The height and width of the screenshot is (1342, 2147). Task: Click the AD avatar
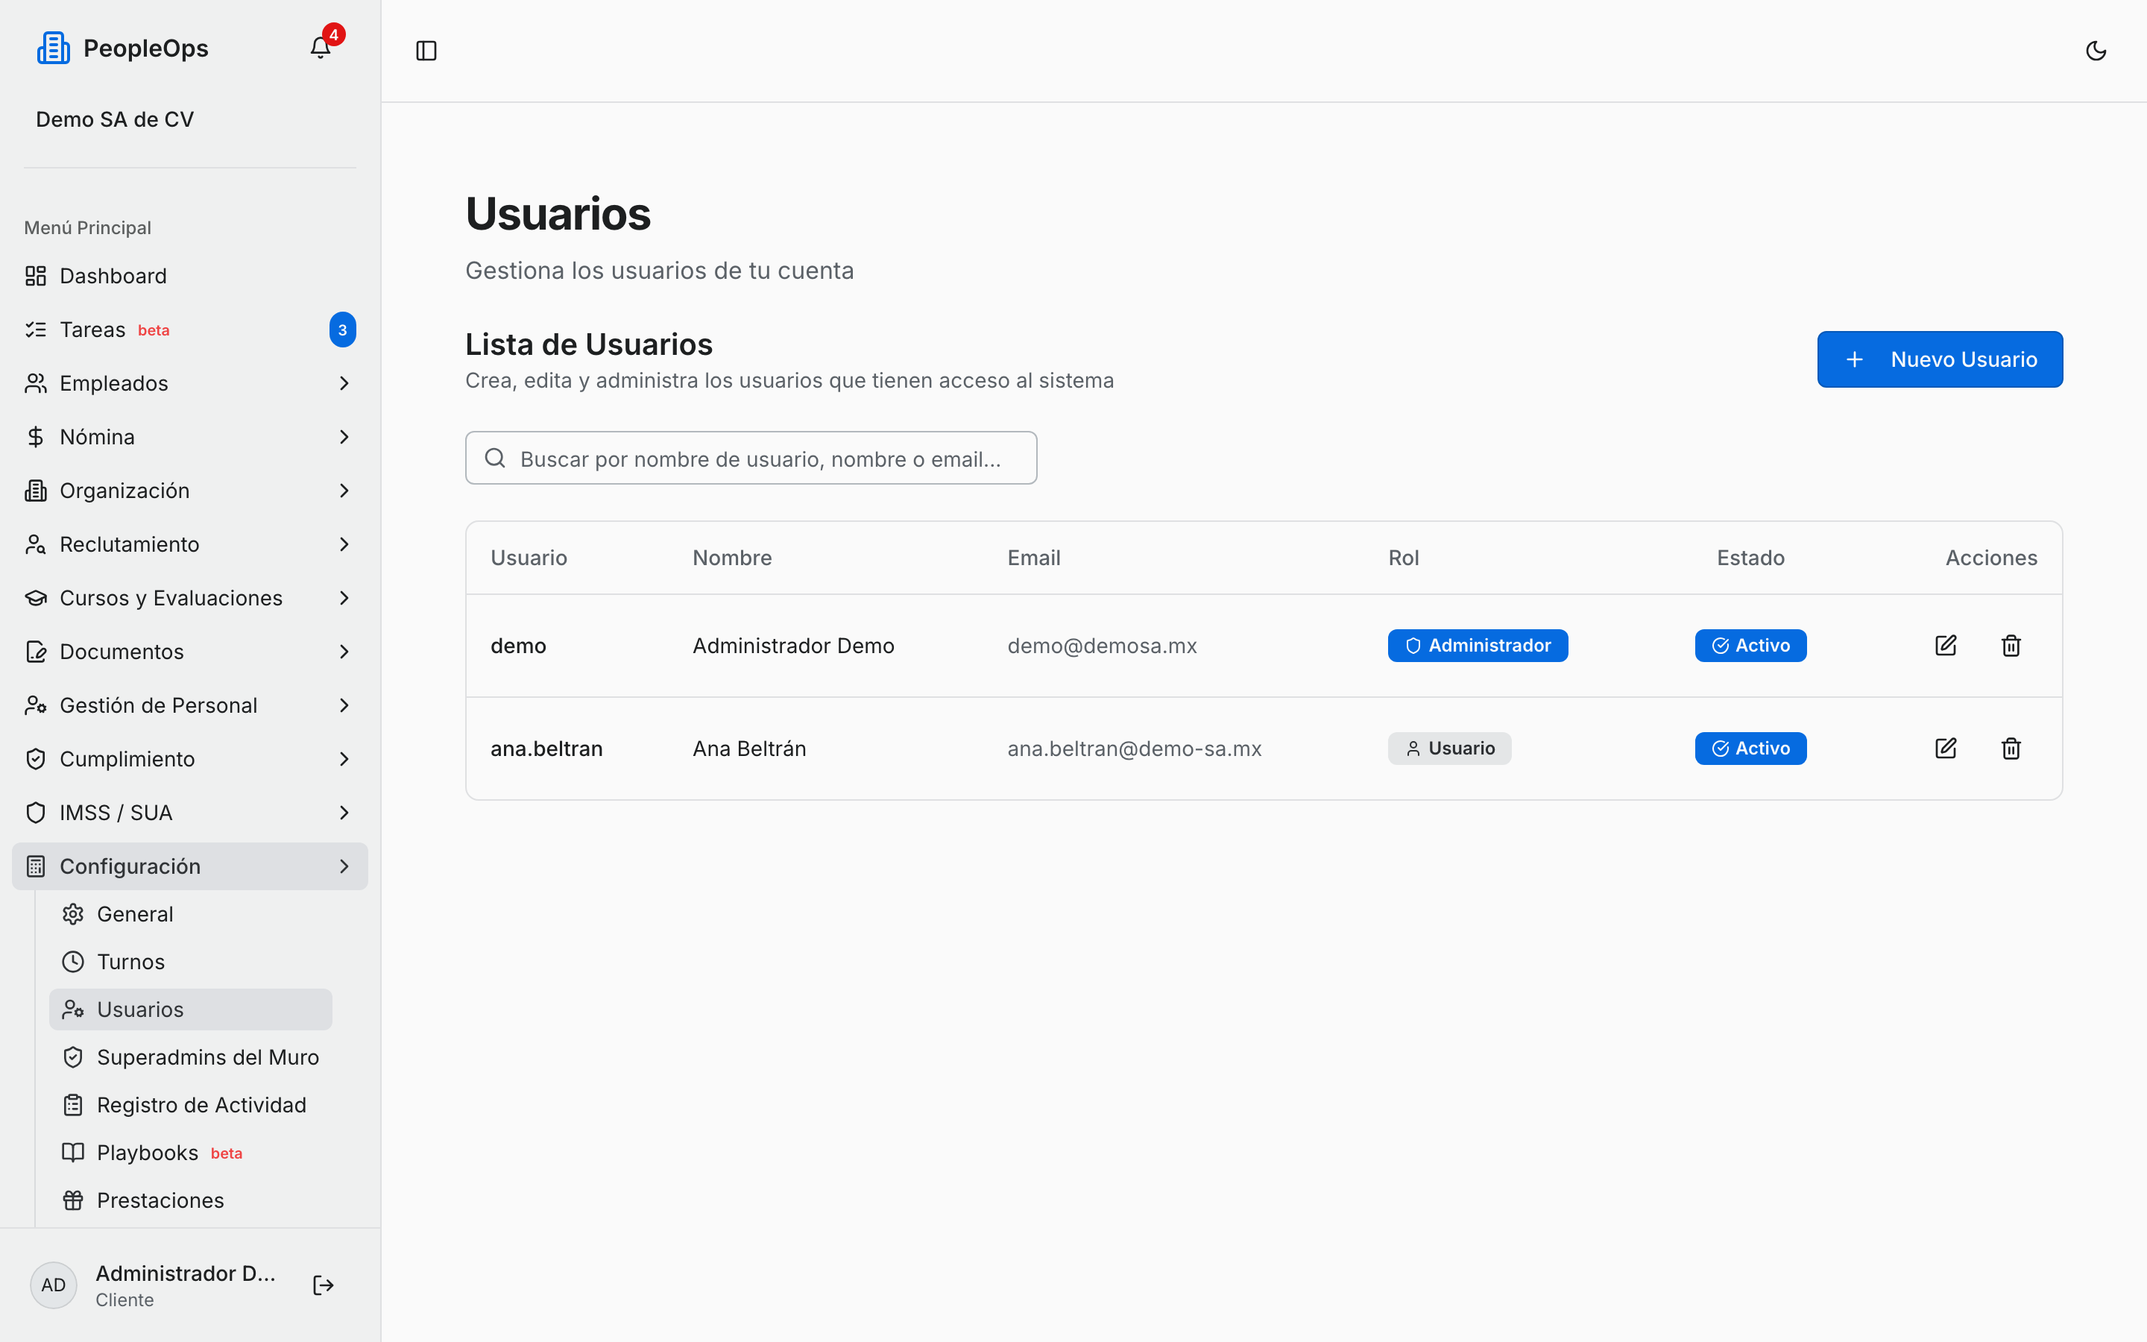53,1285
